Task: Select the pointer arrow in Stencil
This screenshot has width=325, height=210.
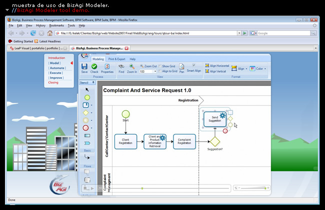Action: pos(87,89)
